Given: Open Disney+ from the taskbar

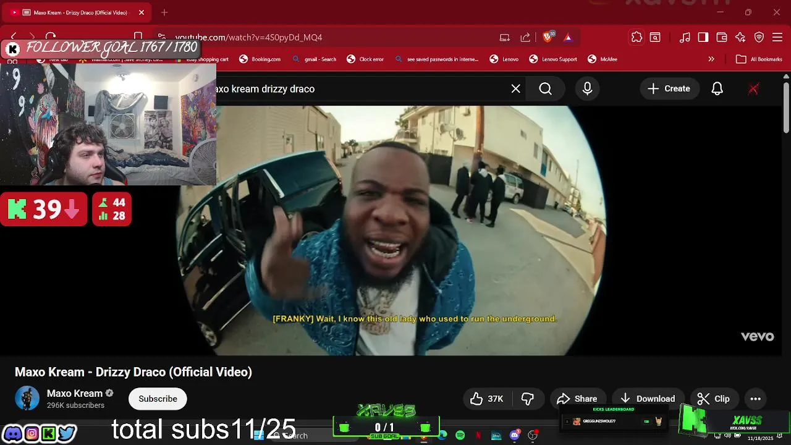Looking at the screenshot, I should point(496,435).
